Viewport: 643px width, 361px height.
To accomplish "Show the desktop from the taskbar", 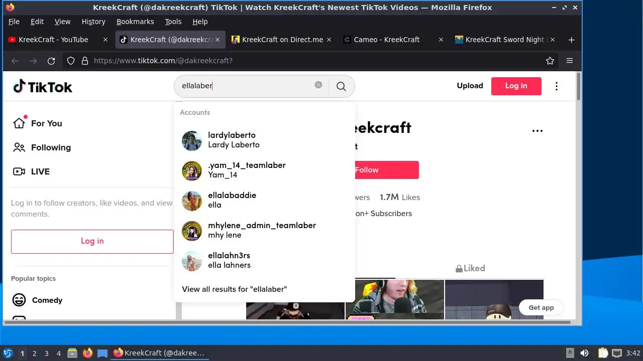I will (103, 353).
